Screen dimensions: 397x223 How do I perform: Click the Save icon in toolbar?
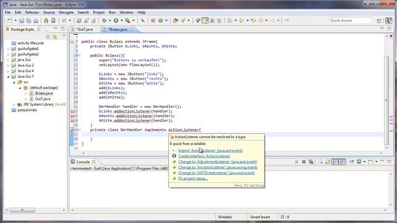[22, 20]
